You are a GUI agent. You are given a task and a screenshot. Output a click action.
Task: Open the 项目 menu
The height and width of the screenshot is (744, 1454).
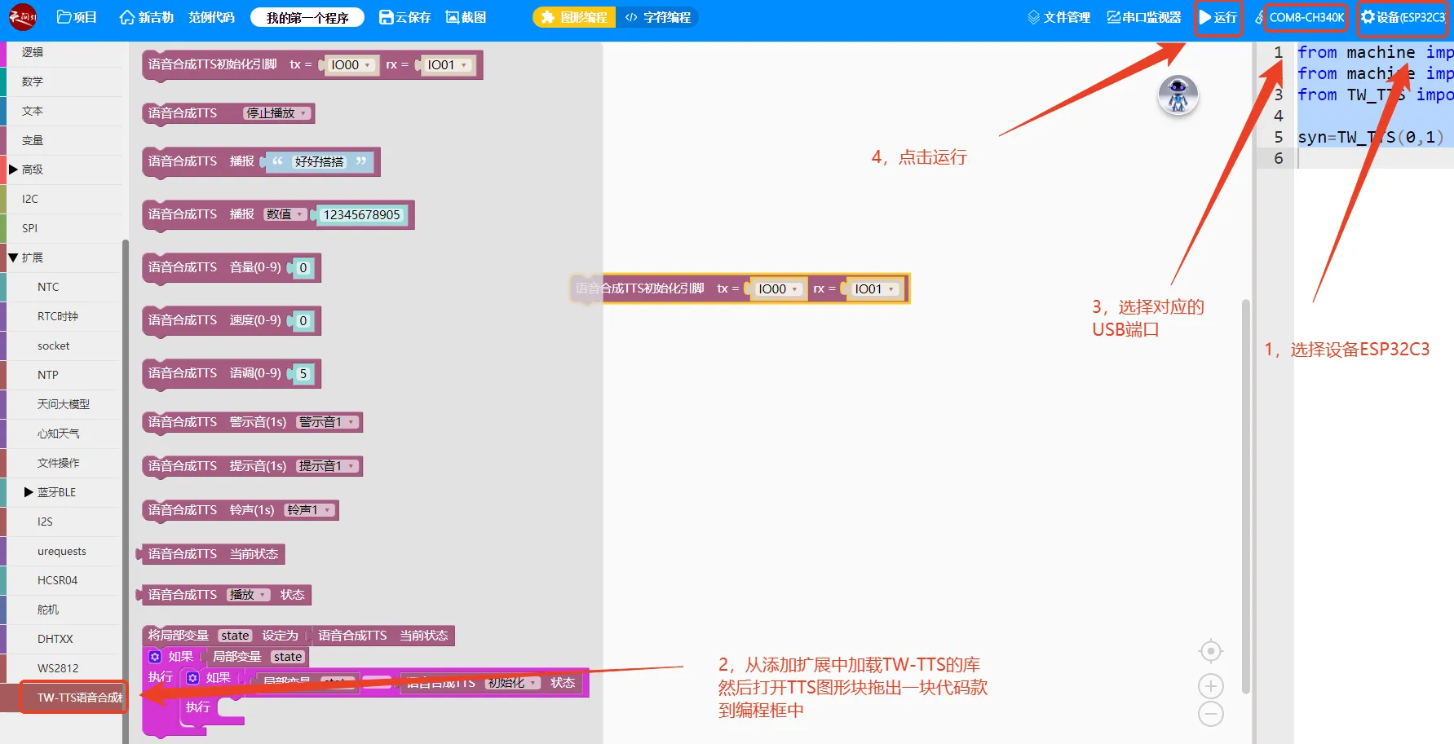click(77, 17)
